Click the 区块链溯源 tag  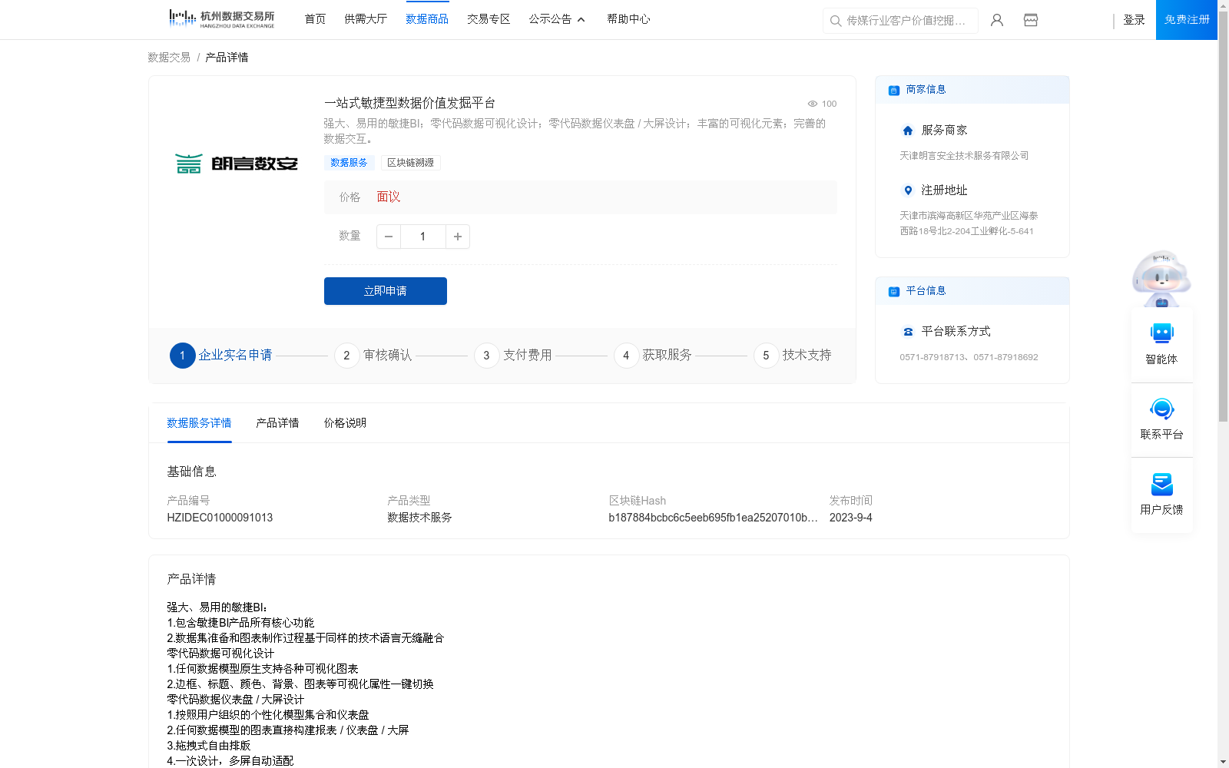[x=410, y=163]
